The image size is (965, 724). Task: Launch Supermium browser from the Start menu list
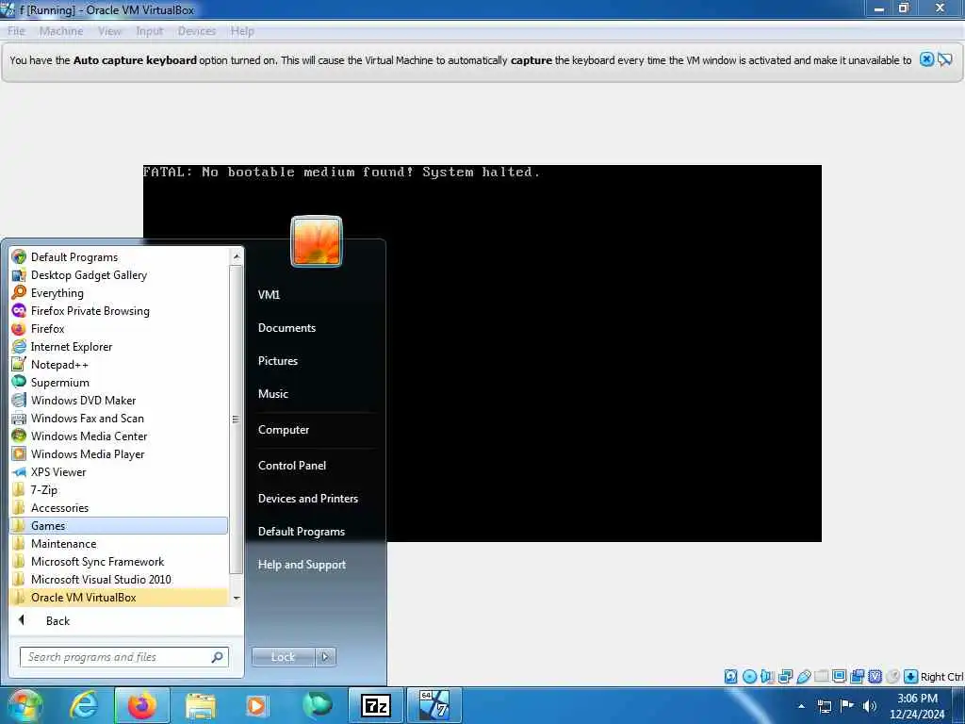[118, 383]
